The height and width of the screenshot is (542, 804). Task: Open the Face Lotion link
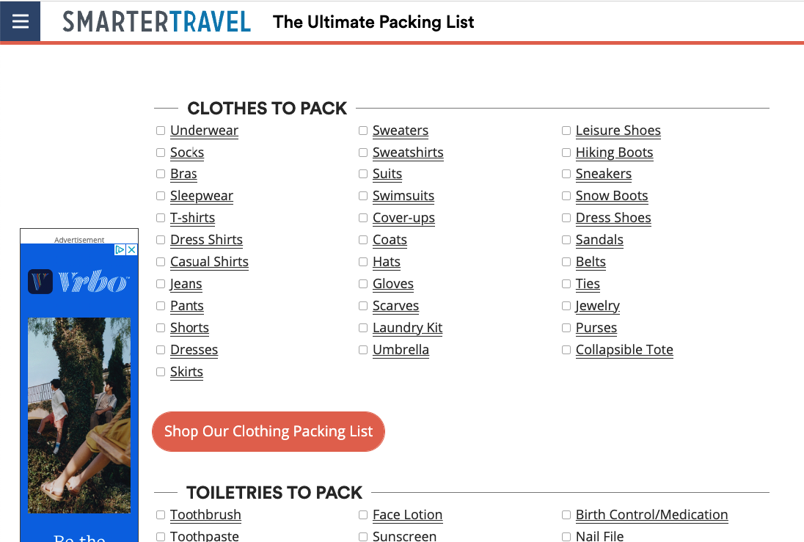pos(407,515)
